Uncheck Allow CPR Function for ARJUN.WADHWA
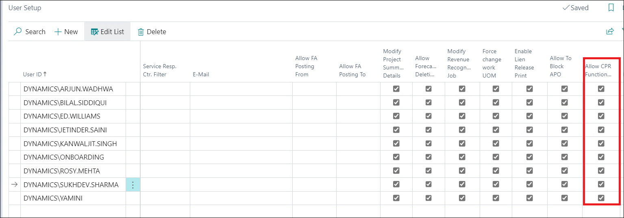The image size is (624, 218). point(601,89)
